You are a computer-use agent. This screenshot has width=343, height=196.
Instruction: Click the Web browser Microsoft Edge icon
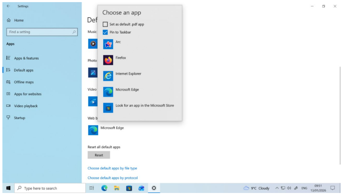(93, 130)
